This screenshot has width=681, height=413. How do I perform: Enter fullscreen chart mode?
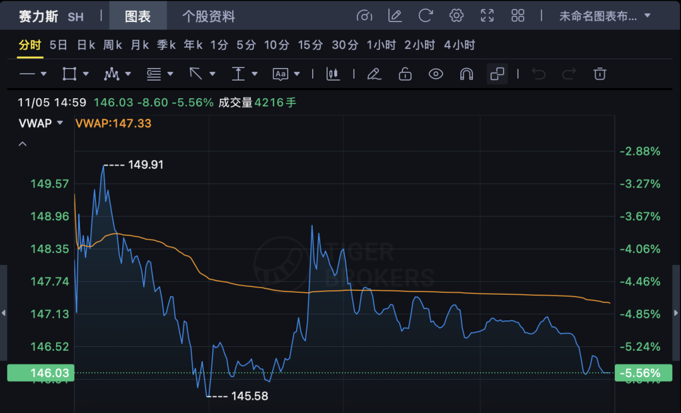click(487, 16)
